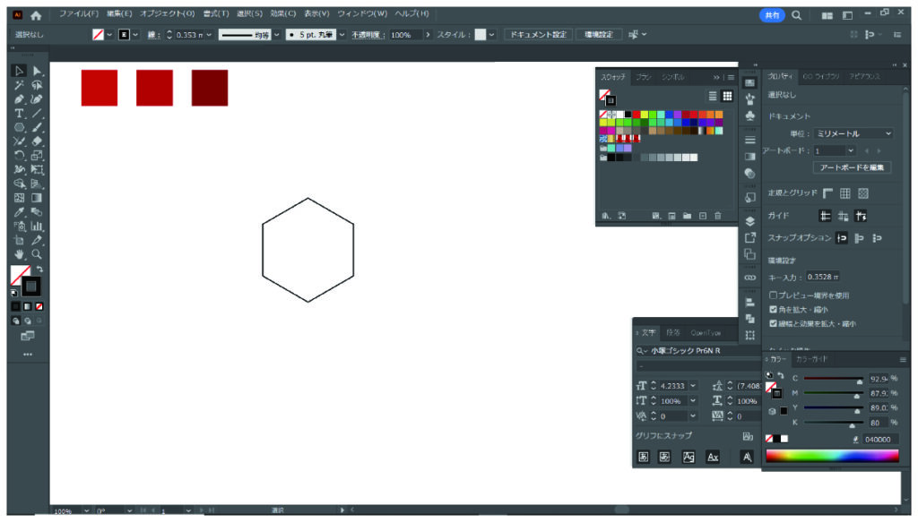Viewport: 918px width, 522px height.
Task: Select the Selection tool (black arrow)
Action: pos(19,71)
